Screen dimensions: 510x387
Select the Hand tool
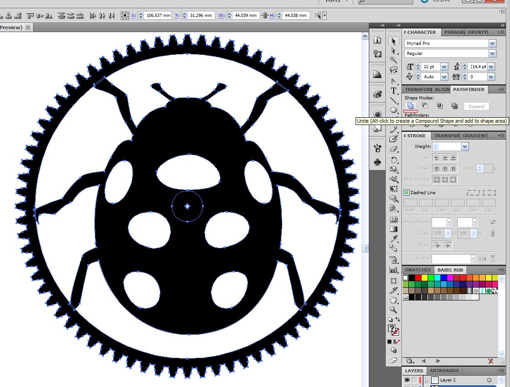[394, 300]
